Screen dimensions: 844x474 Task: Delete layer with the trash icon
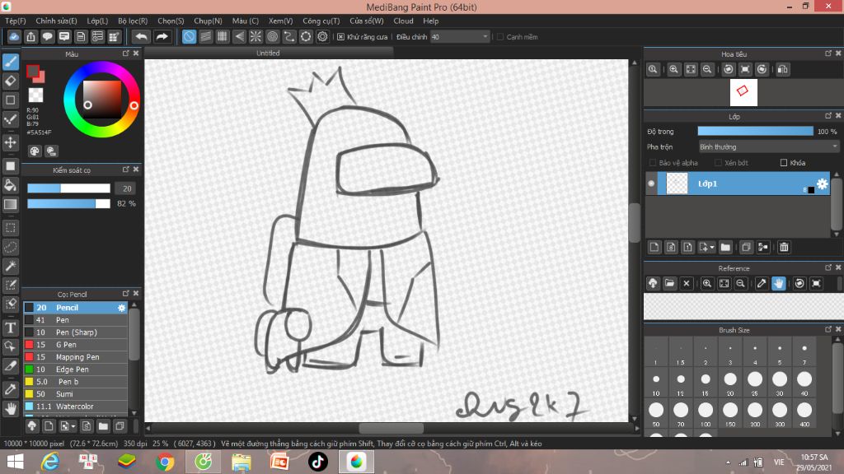(784, 247)
